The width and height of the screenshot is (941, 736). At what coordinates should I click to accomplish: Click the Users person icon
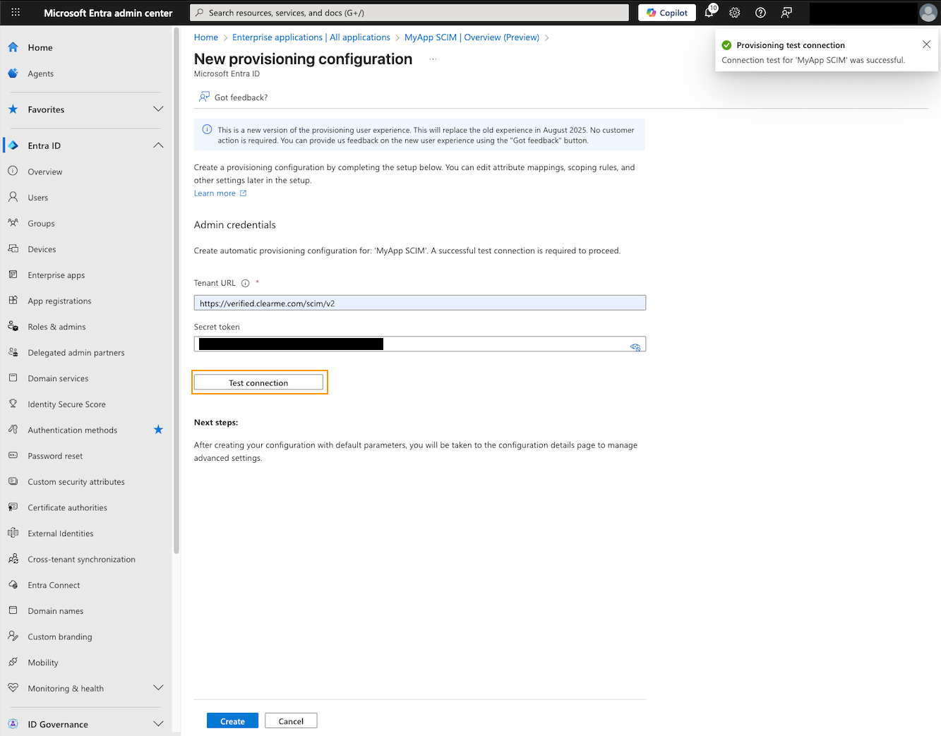click(13, 198)
